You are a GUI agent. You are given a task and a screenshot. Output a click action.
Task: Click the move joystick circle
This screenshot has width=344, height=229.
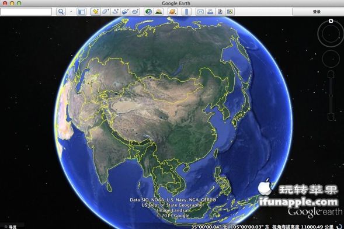pos(331,58)
